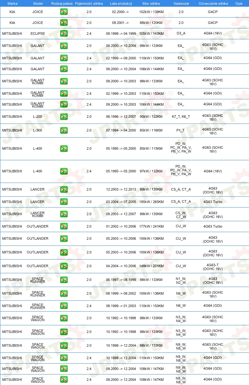Click the LANCER KOMBI model cell
The image size is (249, 385).
coord(38,214)
